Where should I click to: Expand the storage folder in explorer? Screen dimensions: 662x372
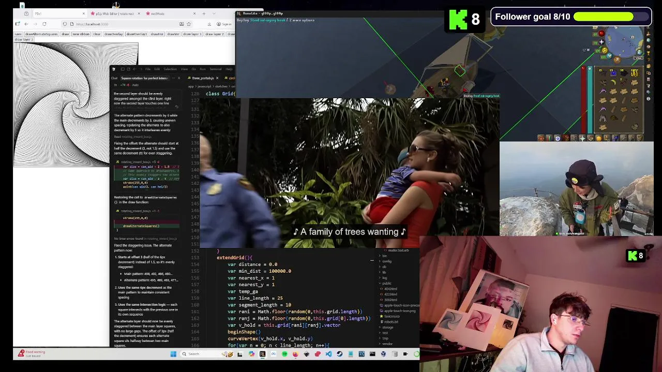click(388, 328)
